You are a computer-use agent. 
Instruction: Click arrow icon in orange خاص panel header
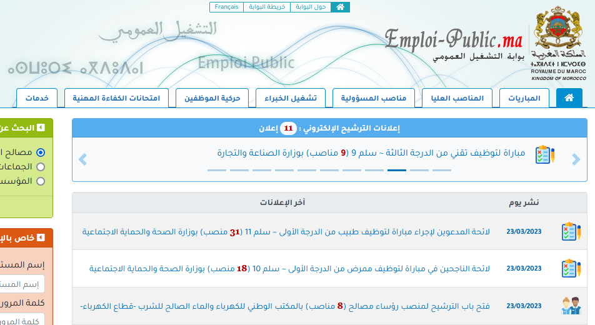tap(41, 237)
